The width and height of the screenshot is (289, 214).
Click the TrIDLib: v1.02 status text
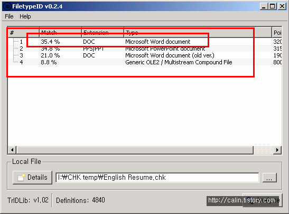click(28, 200)
